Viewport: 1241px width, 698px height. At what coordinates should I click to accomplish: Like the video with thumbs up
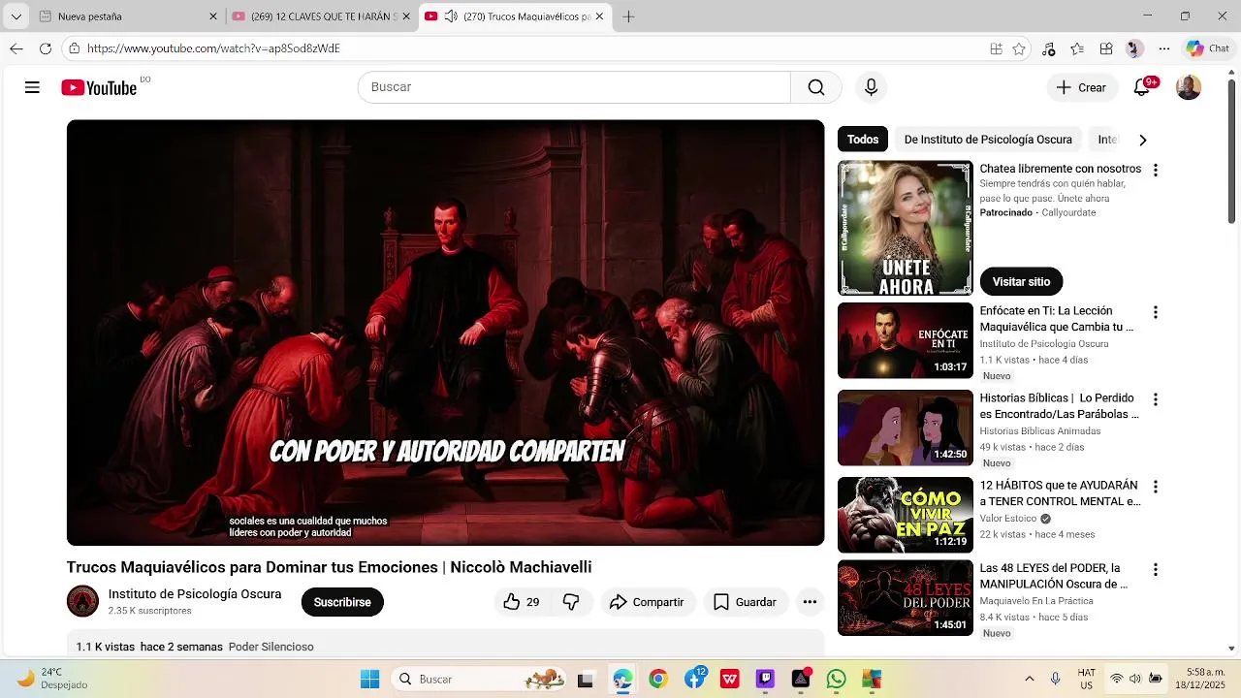(521, 602)
